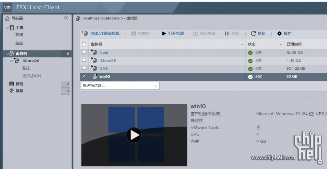The width and height of the screenshot is (327, 169).
Task: Click the ikuai VM icon in the table
Action: [x=94, y=52]
